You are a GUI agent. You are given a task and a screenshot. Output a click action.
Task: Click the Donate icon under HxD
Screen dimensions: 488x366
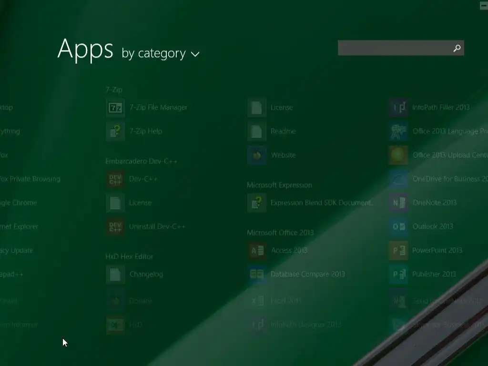click(115, 301)
